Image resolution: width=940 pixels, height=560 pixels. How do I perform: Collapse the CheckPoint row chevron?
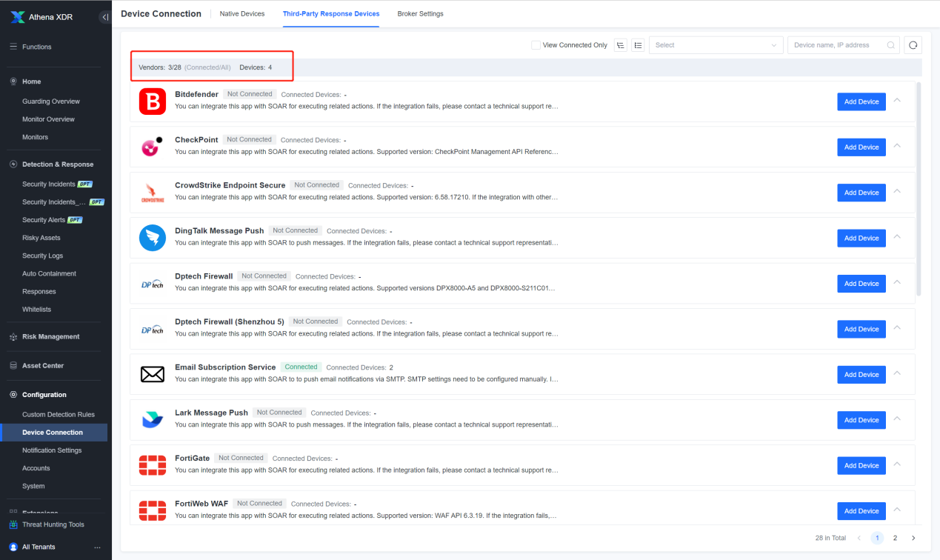(x=897, y=145)
